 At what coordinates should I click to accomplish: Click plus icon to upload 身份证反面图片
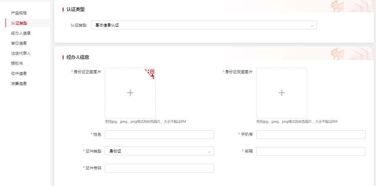(282, 93)
